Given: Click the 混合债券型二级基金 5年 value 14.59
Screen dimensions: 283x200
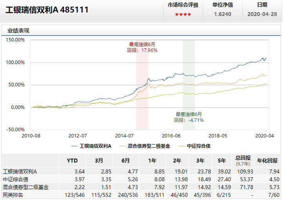Looking at the screenshot, I should [x=224, y=187].
